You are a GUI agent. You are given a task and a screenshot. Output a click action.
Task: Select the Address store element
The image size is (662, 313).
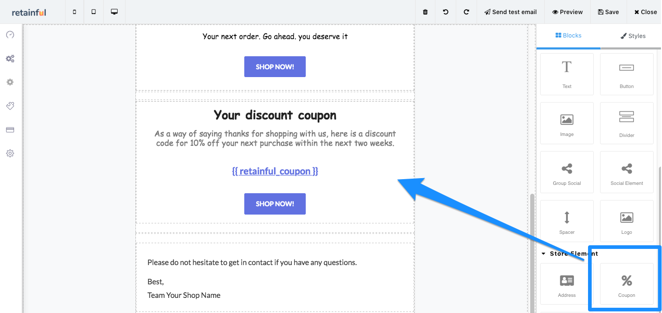tap(567, 283)
